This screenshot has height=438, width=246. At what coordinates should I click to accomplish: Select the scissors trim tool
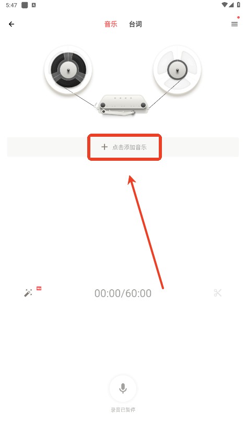coord(217,293)
